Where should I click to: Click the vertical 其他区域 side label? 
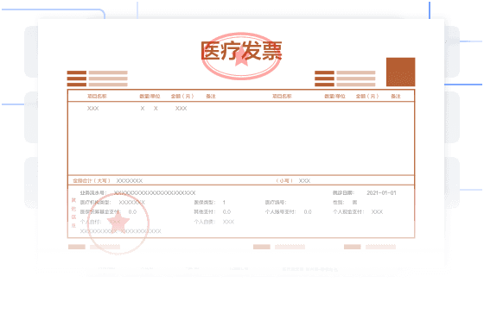coord(73,212)
